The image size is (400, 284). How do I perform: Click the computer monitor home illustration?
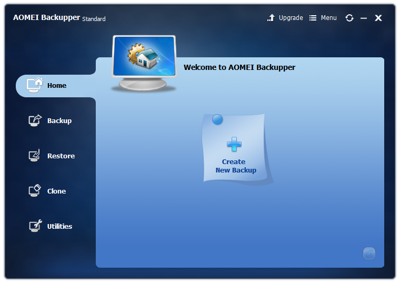click(x=144, y=64)
